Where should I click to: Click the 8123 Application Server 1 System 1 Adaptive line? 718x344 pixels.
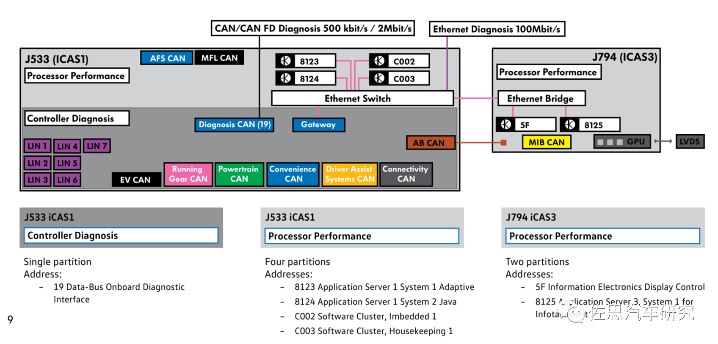tap(384, 287)
